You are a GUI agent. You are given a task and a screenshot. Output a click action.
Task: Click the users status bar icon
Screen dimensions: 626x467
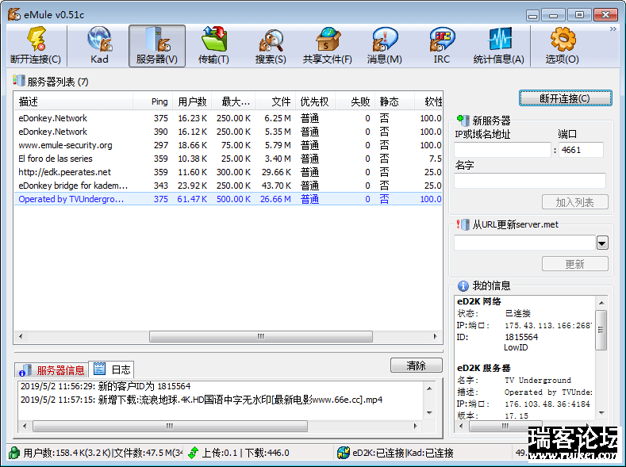tap(15, 453)
